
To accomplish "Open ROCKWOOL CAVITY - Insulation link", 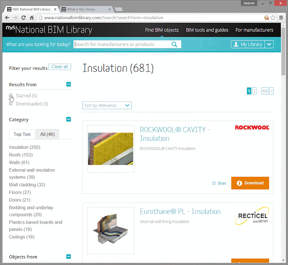I will 175,134.
